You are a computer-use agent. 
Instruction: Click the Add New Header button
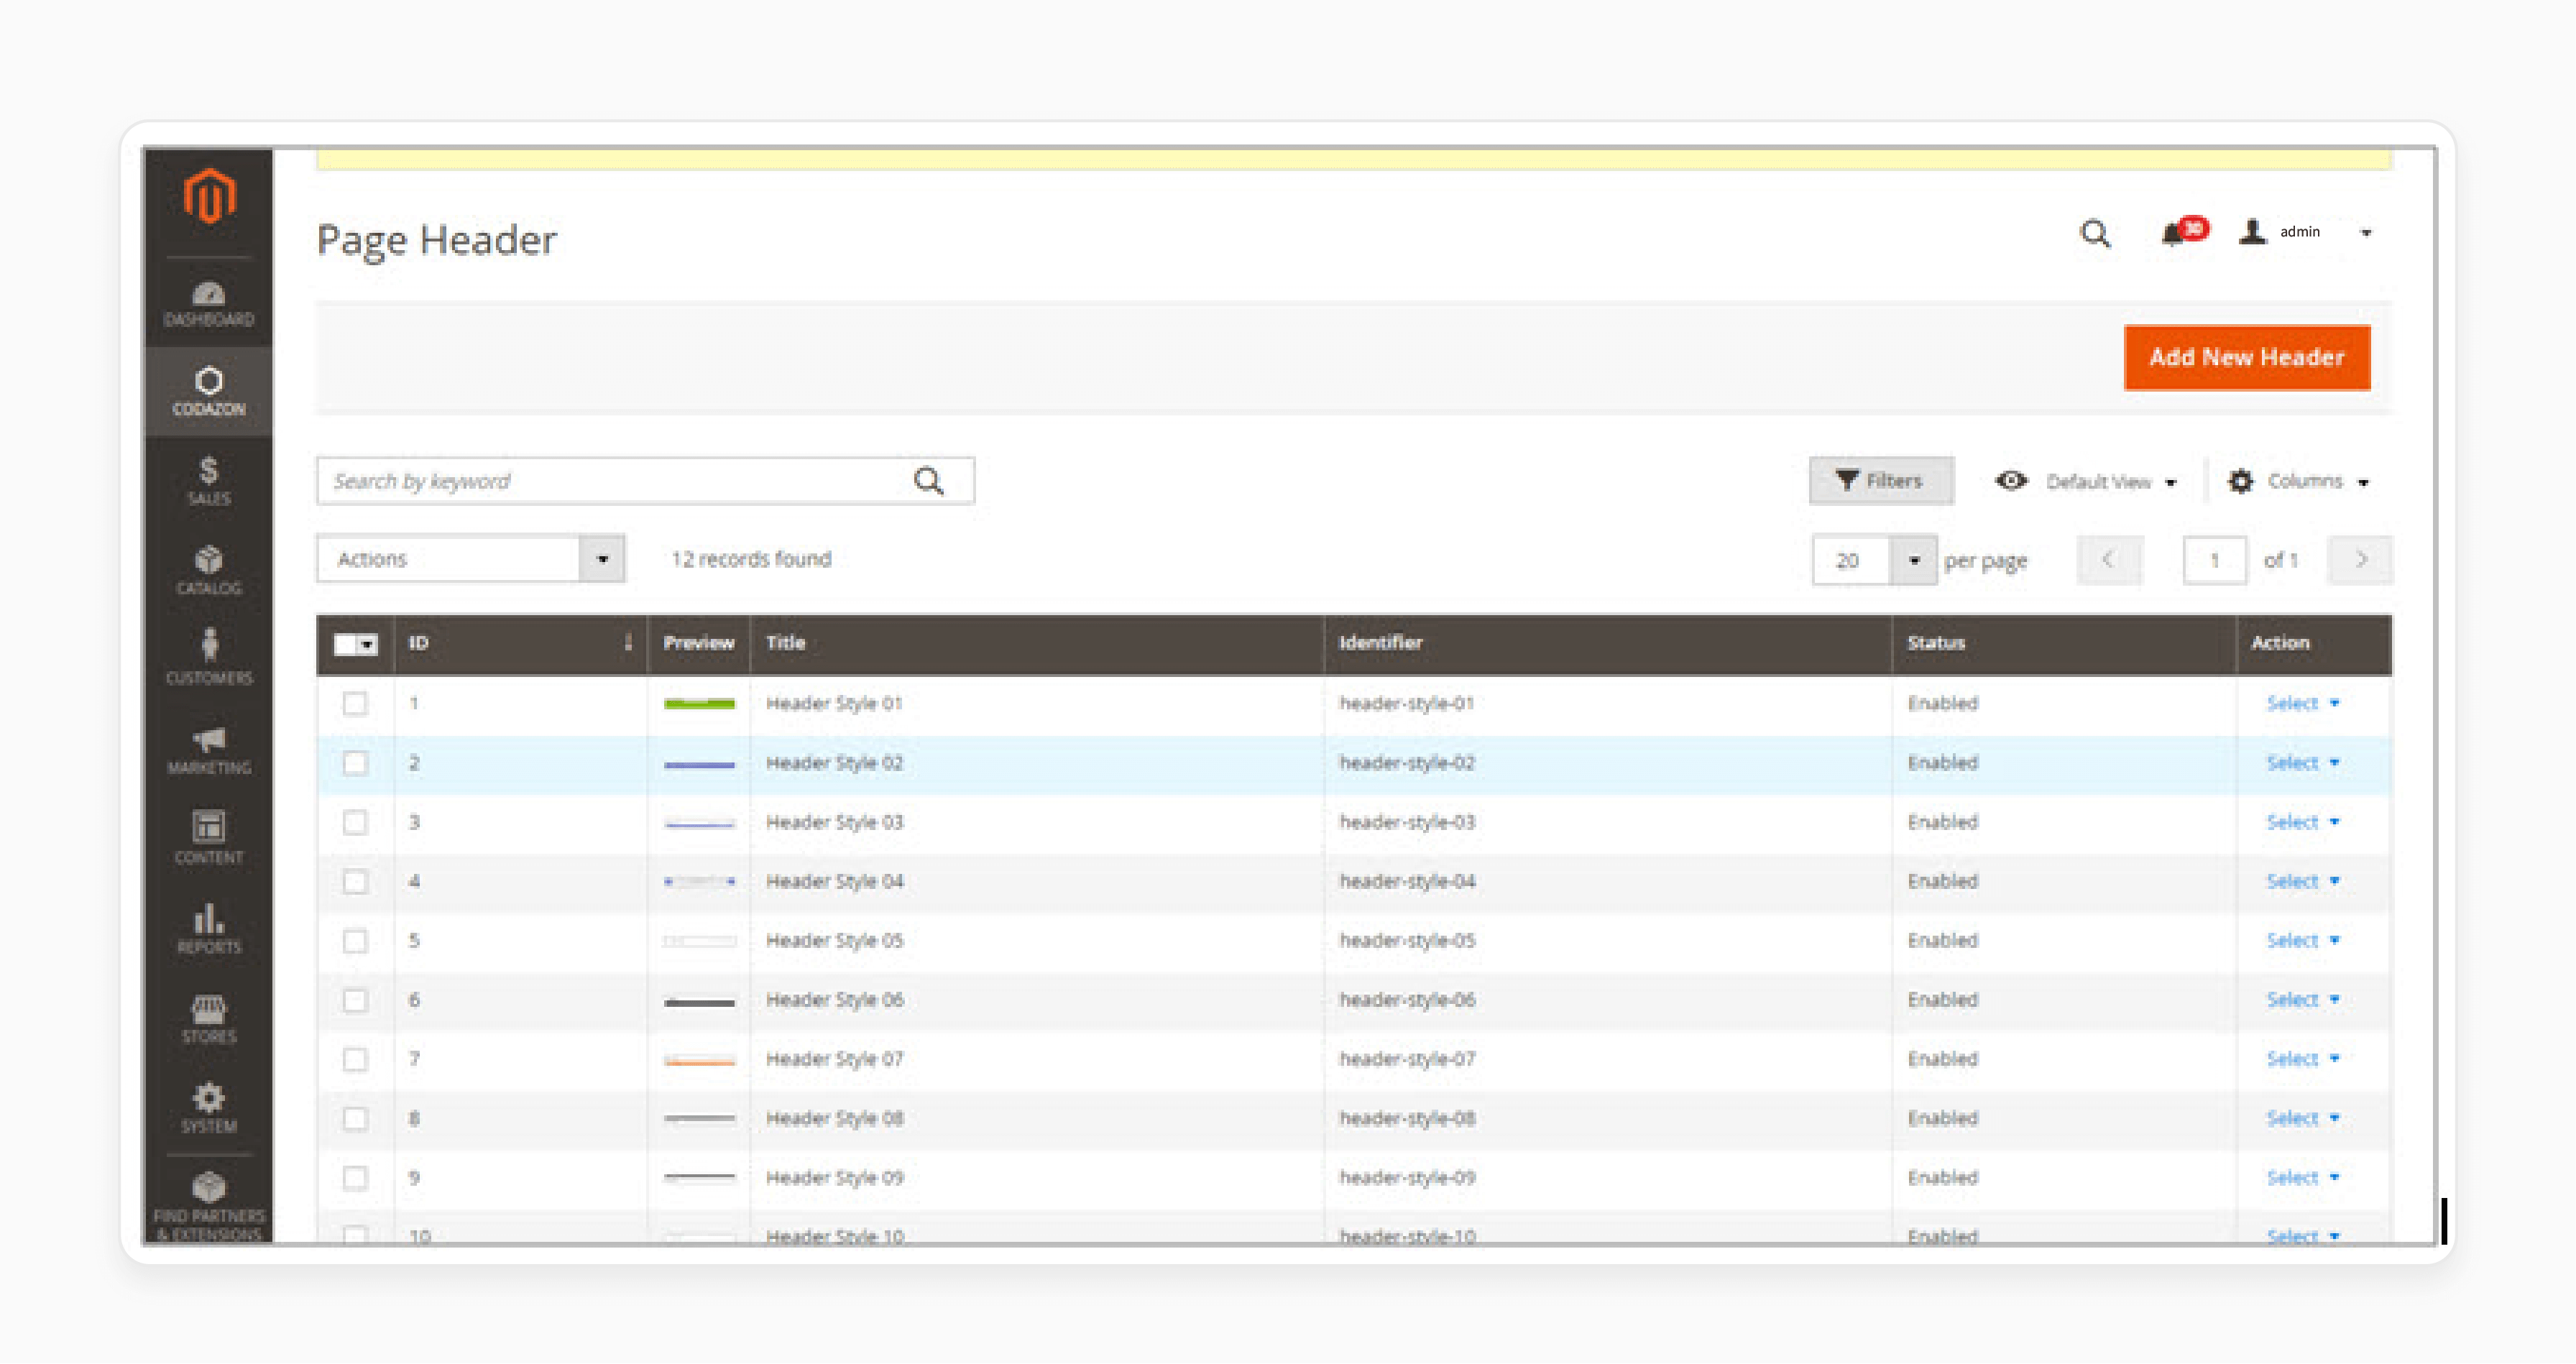click(x=2246, y=358)
